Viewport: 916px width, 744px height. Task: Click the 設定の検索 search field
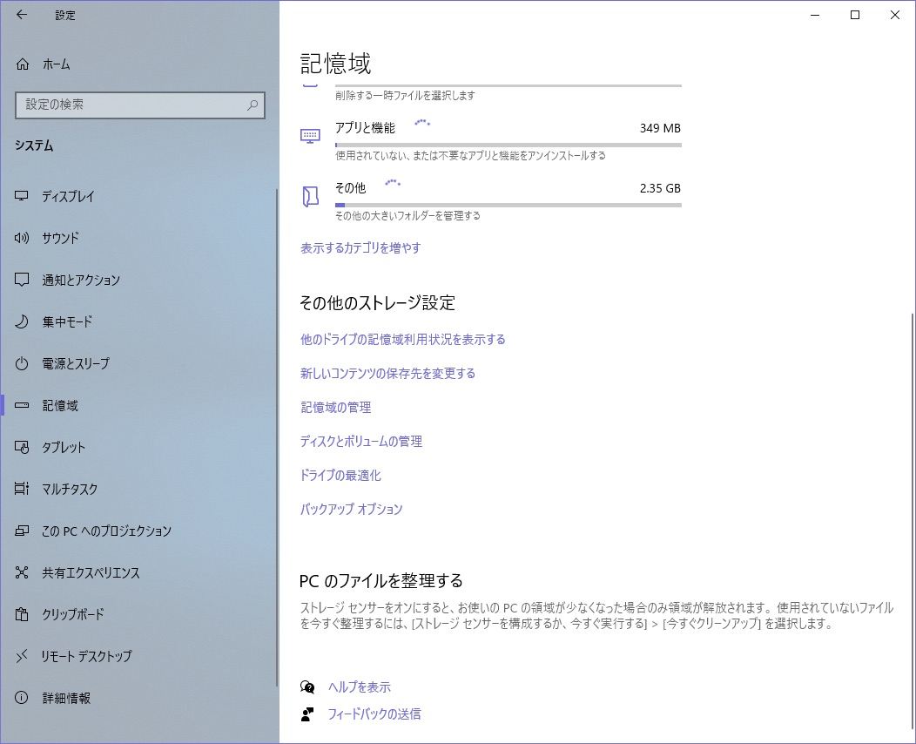[x=140, y=105]
